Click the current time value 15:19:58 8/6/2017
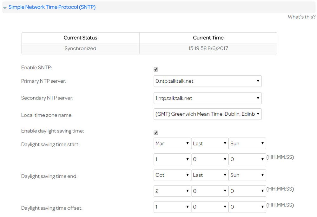This screenshot has height=217, width=317. click(x=208, y=48)
